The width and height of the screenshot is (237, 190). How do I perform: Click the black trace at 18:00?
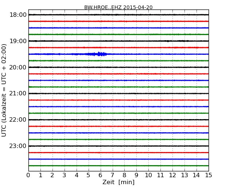118,15
